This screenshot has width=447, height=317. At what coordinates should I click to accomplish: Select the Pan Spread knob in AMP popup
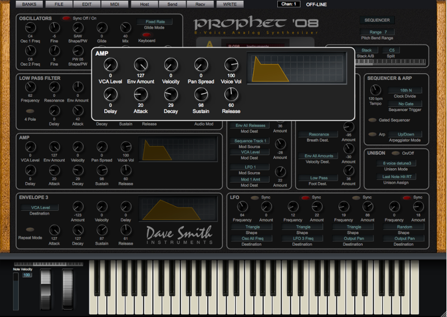coord(201,65)
